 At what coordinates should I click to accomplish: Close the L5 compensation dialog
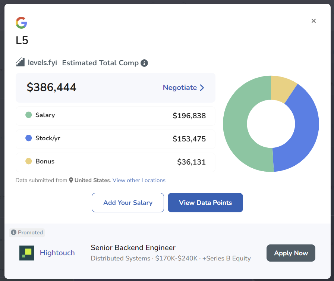313,21
